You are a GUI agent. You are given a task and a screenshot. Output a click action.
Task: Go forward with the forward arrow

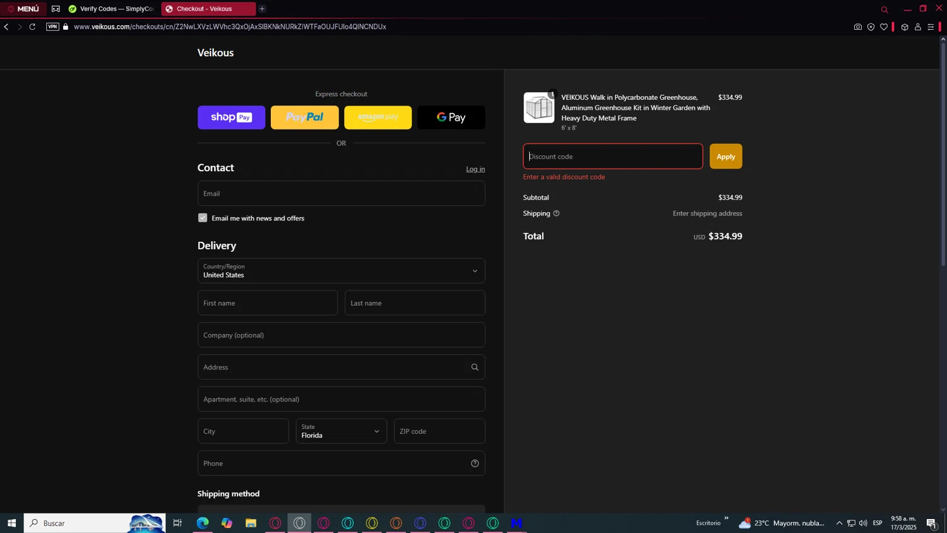click(x=19, y=27)
